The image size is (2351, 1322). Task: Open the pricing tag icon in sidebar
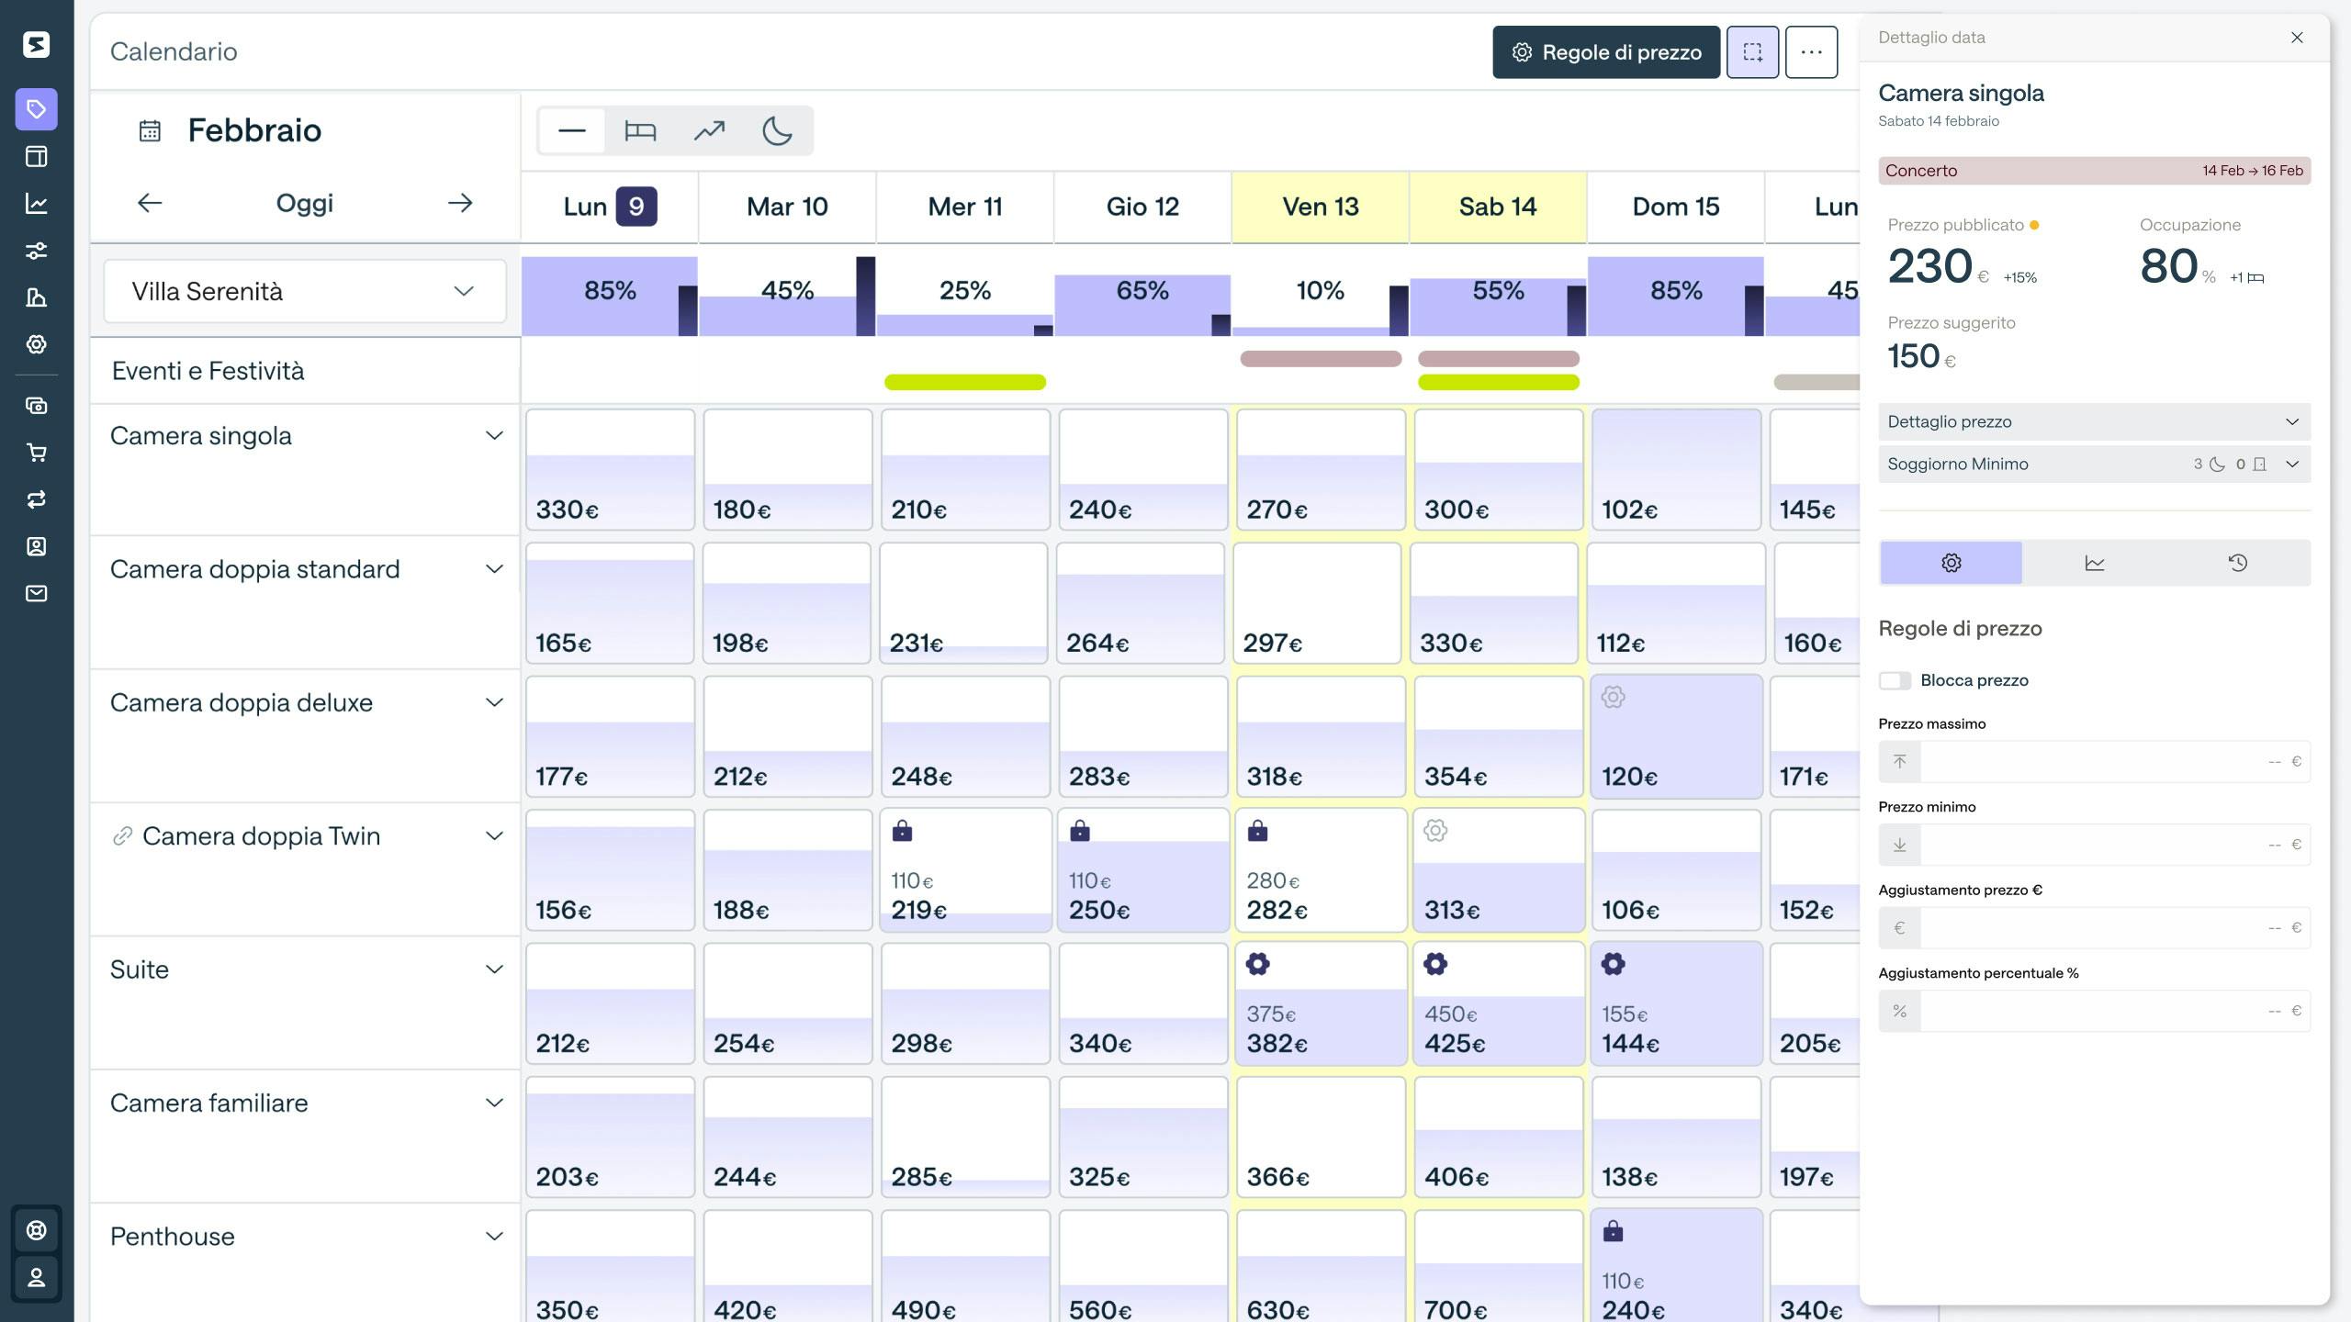(36, 109)
